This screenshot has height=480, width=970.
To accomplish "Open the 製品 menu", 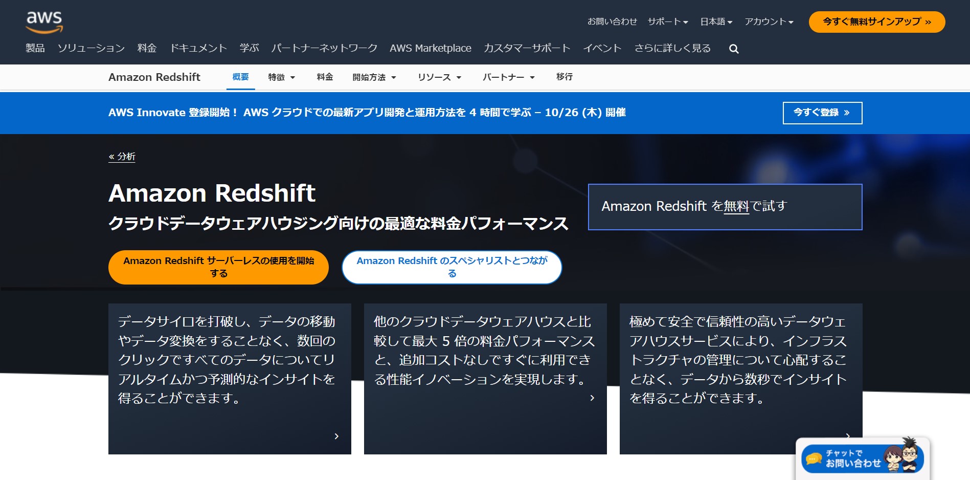I will click(35, 48).
